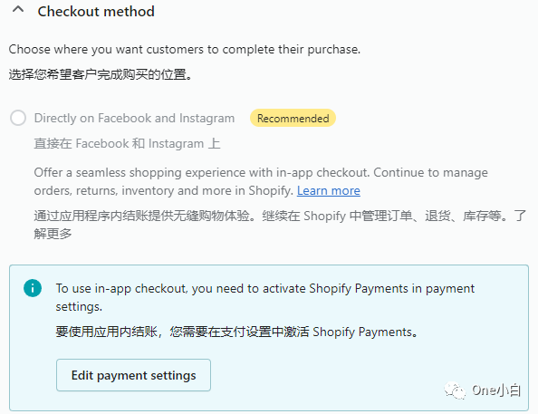Click the Chinese Shopify Payments activation notice
This screenshot has height=414, width=538.
(236, 332)
